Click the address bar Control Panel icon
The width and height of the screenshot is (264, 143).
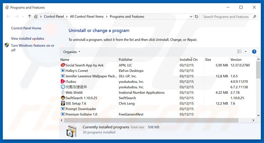(x=36, y=16)
